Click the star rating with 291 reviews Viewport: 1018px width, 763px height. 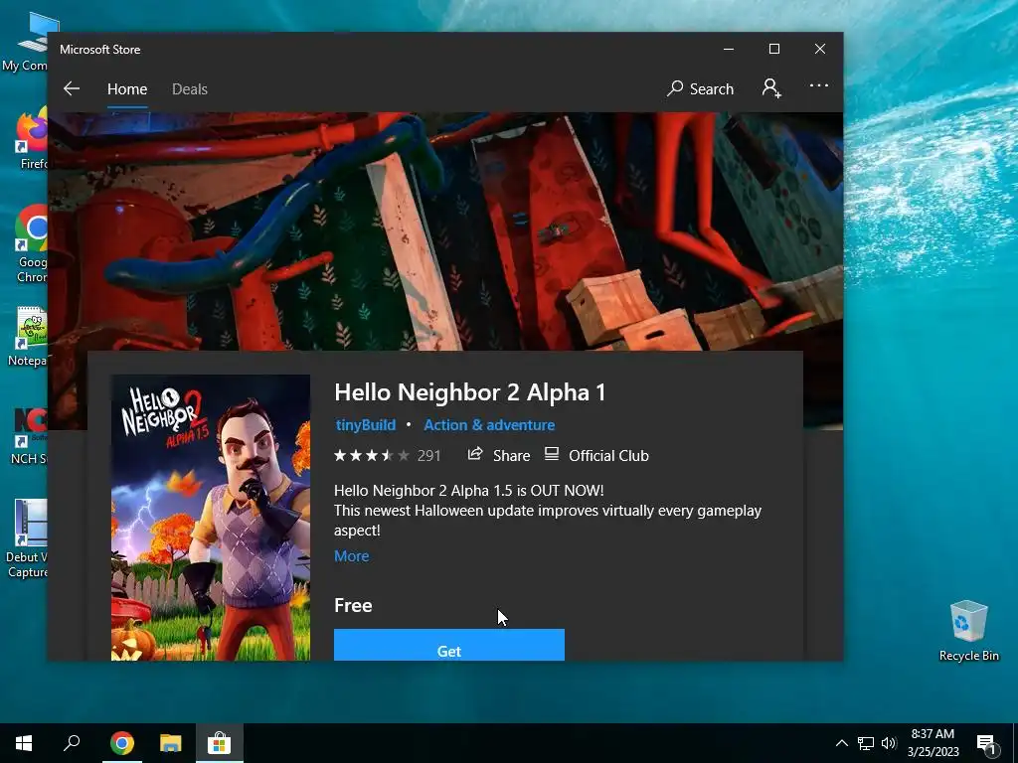pyautogui.click(x=387, y=455)
